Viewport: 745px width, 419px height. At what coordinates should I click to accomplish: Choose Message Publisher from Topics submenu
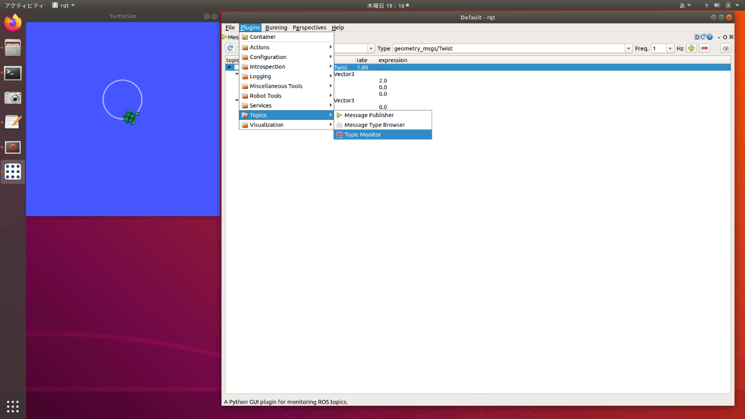(369, 115)
